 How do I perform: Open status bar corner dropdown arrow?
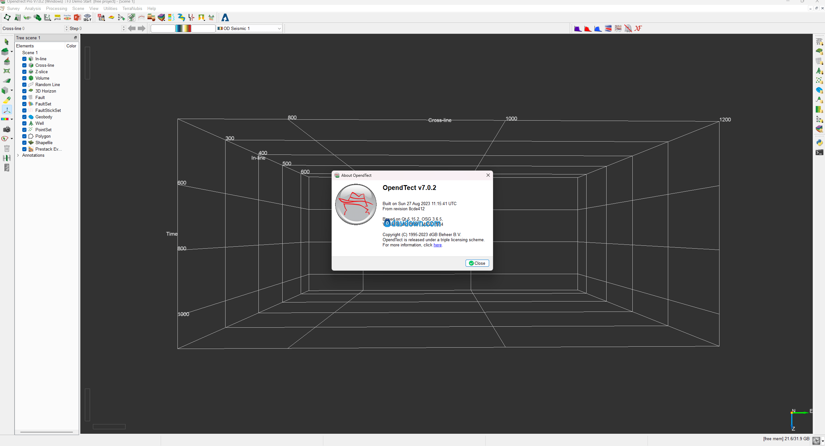823,441
